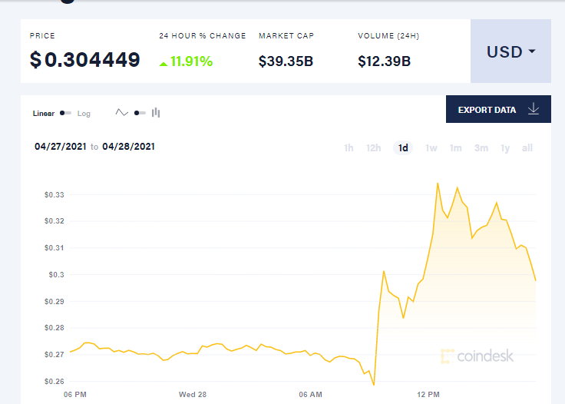The image size is (565, 404).
Task: Click the start date 04/27/2021
Action: (x=61, y=146)
